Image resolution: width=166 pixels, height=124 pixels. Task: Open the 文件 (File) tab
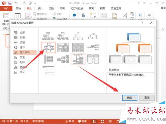6,8
